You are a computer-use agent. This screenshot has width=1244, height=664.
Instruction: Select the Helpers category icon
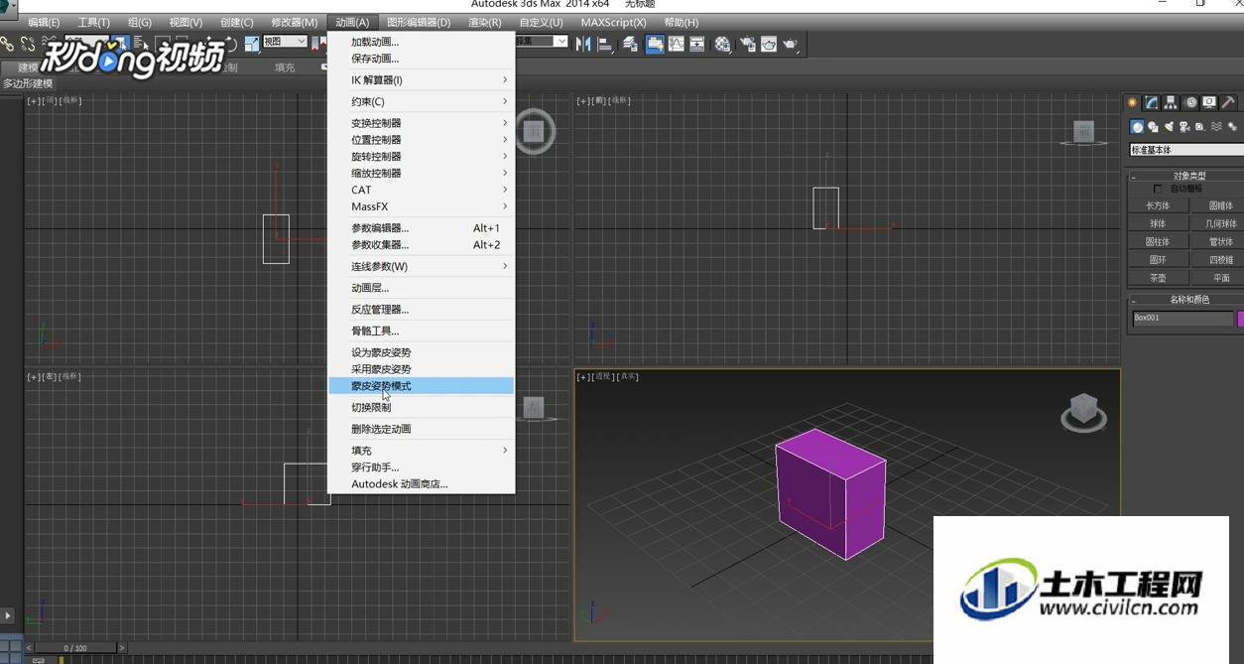1200,127
